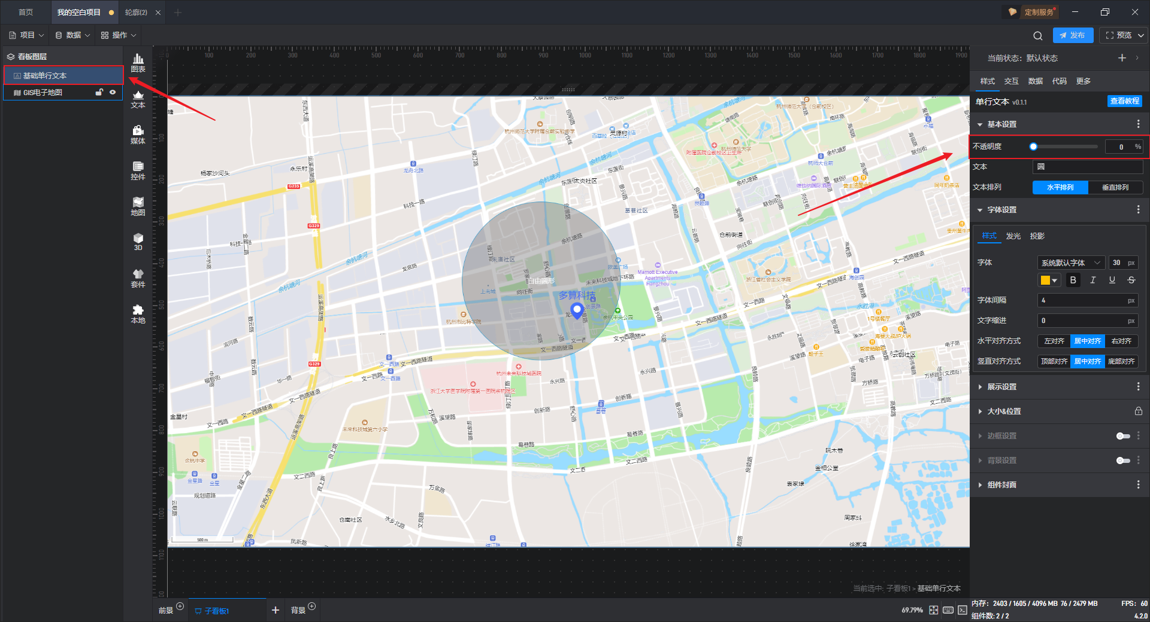
Task: Click lock icon in 大小&位置 row
Action: [x=1138, y=411]
